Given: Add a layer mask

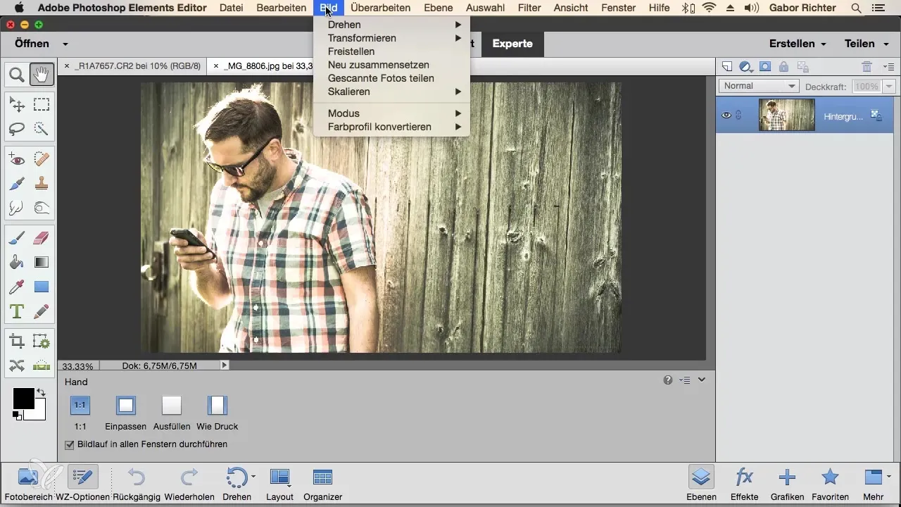Looking at the screenshot, I should click(x=765, y=67).
